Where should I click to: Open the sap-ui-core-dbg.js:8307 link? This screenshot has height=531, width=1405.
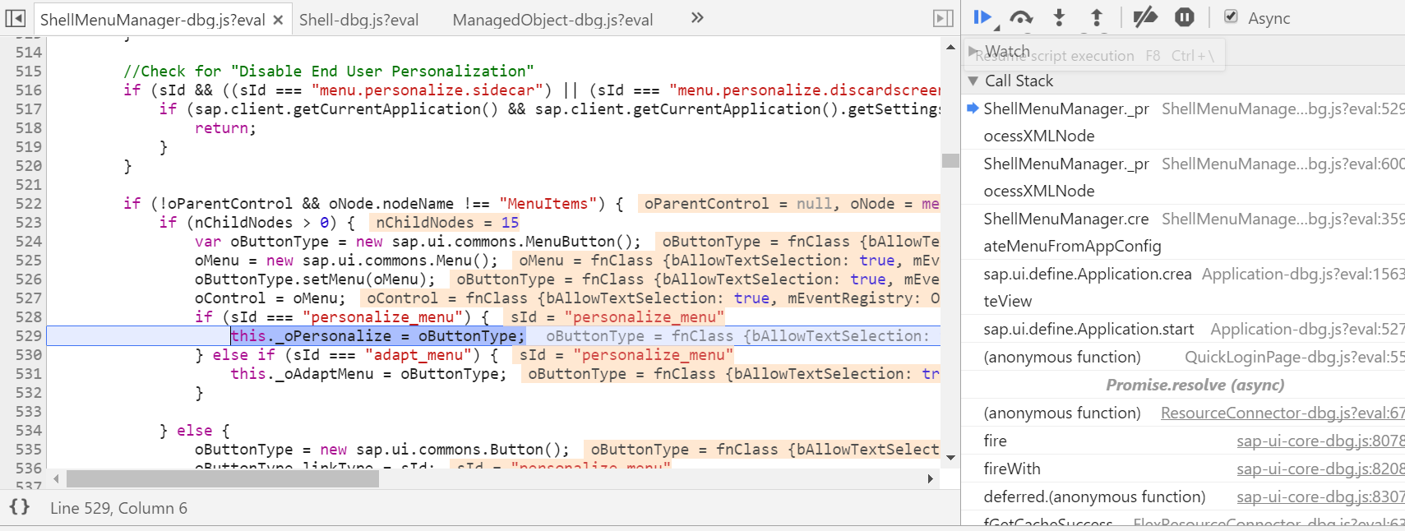[x=1320, y=496]
